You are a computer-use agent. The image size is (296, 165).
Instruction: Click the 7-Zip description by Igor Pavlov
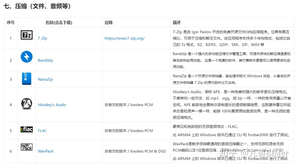231,38
